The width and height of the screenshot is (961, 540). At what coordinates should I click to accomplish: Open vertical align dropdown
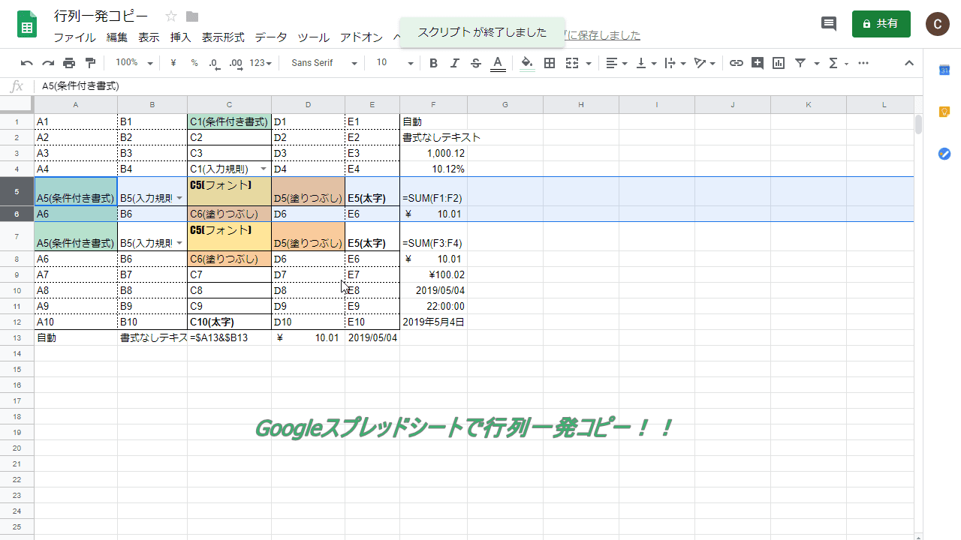[646, 63]
